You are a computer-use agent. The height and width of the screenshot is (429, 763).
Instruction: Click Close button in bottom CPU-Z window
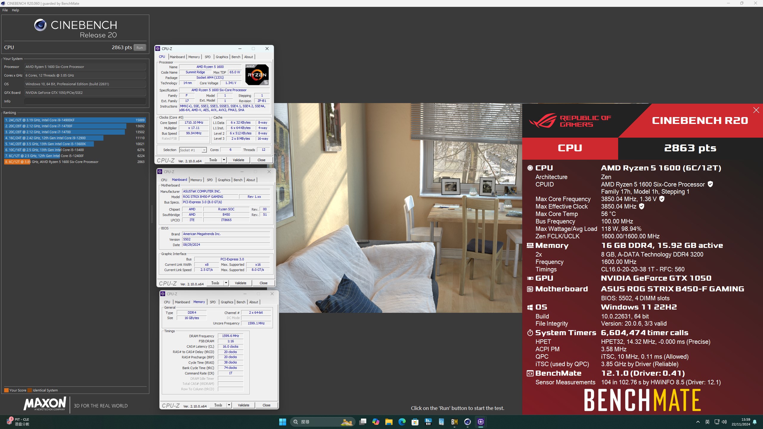266,405
